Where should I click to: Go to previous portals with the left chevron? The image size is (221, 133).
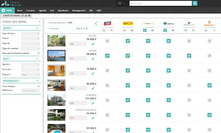[96, 23]
